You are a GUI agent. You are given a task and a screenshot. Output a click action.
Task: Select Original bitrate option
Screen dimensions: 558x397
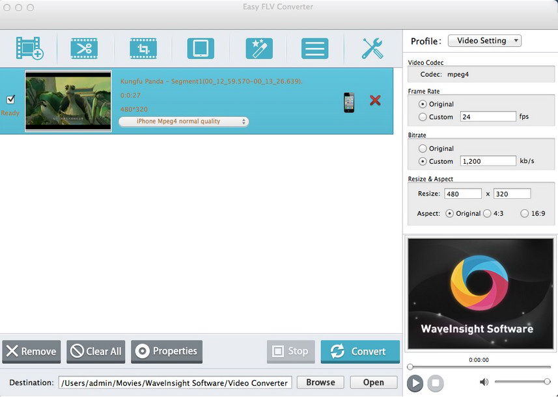[423, 148]
